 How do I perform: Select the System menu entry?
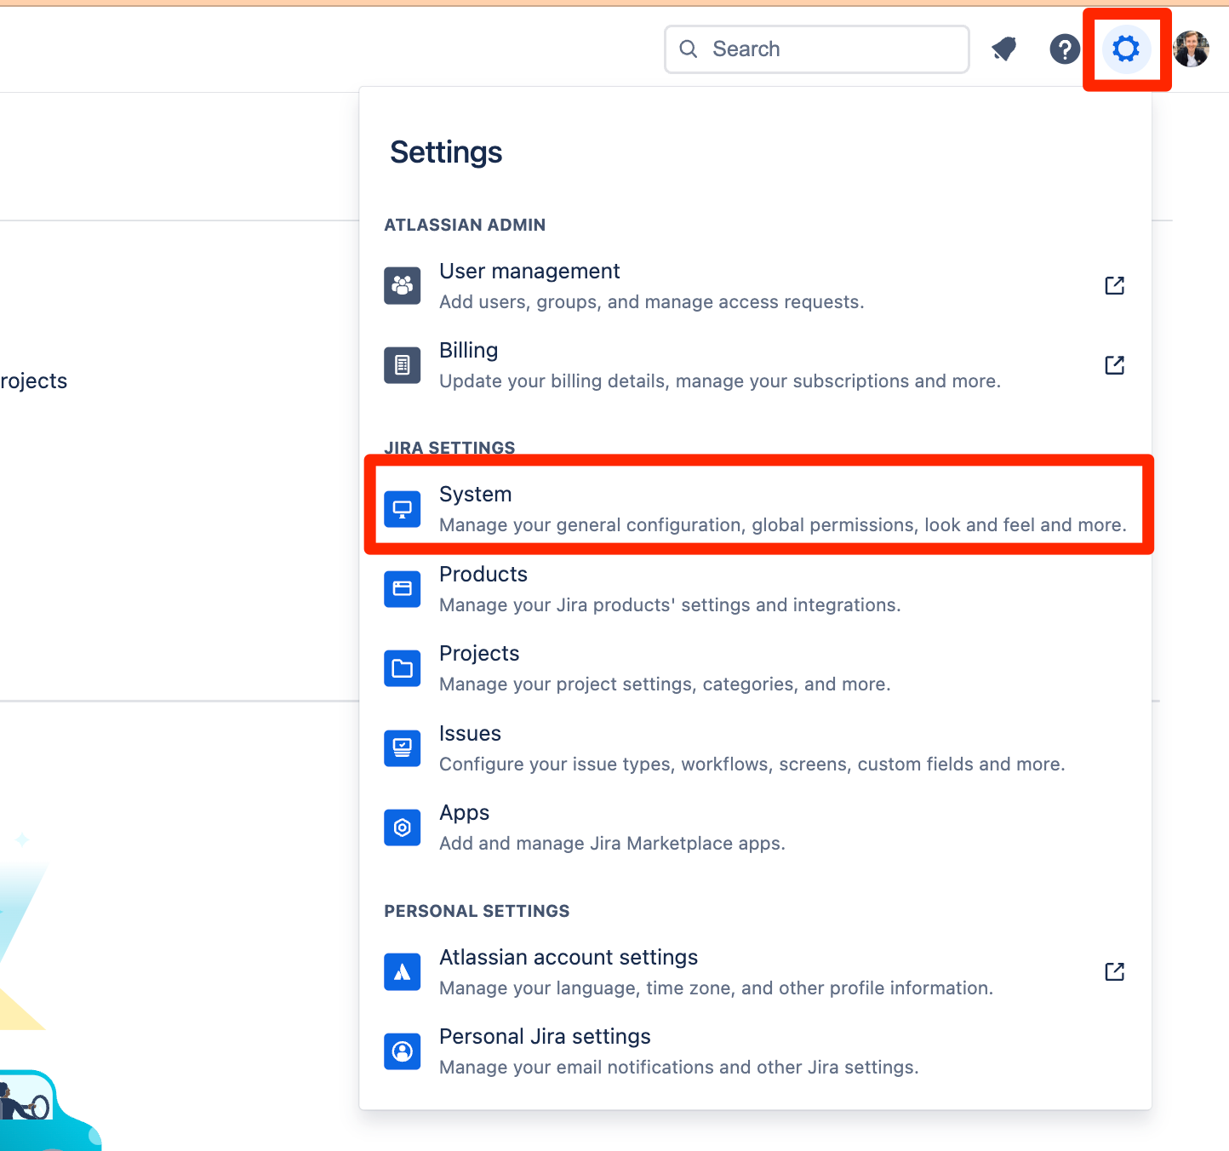point(475,494)
